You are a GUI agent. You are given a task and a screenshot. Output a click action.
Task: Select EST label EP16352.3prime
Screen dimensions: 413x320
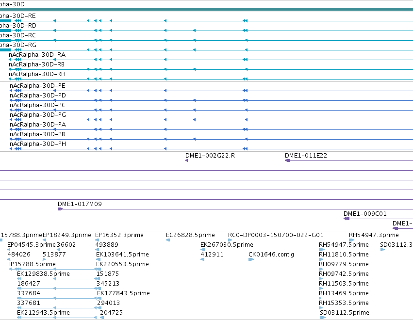coord(119,235)
